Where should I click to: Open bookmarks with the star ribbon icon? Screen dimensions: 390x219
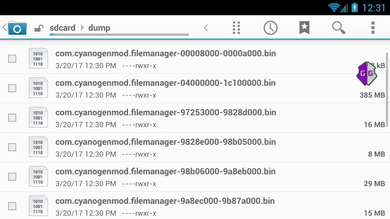tap(304, 28)
